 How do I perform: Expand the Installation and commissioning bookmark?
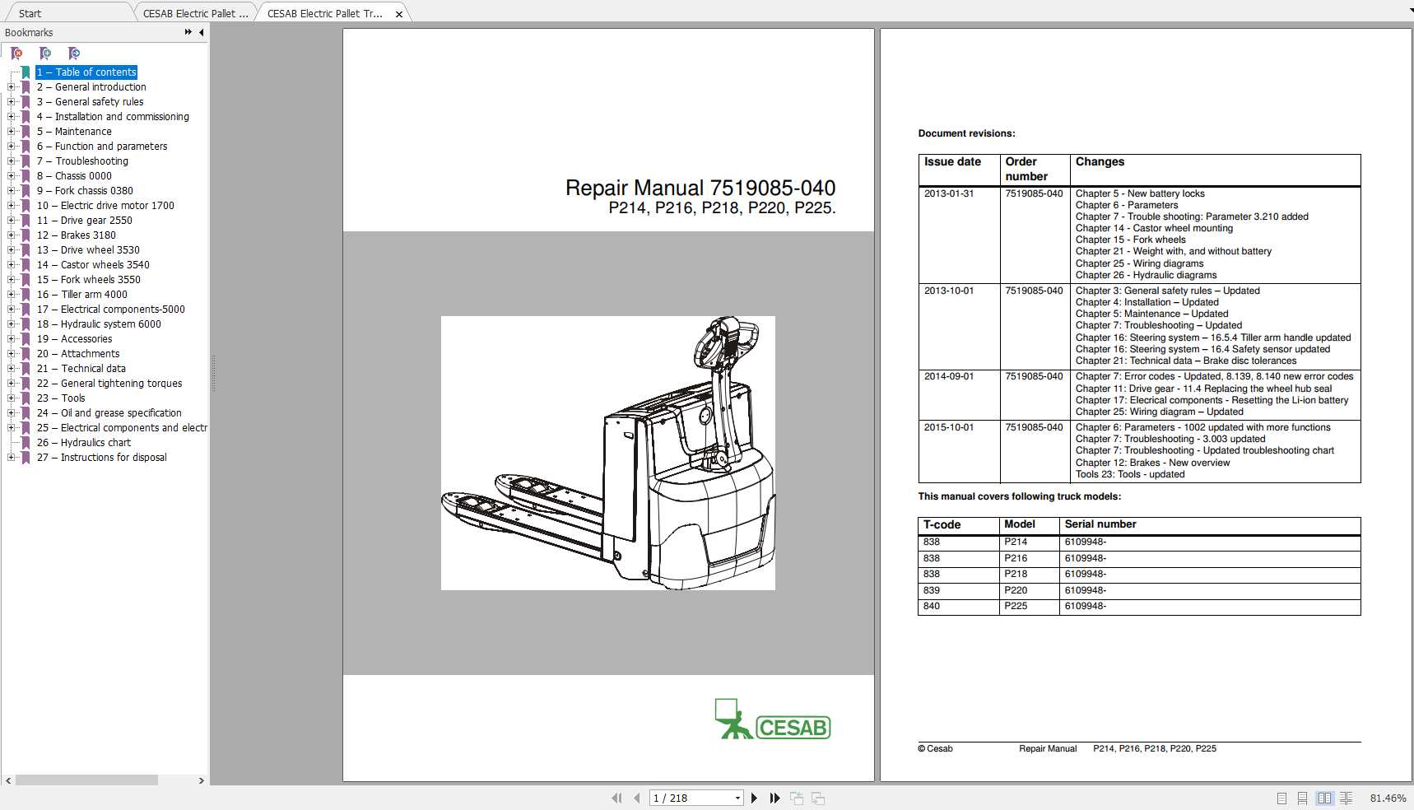(12, 117)
